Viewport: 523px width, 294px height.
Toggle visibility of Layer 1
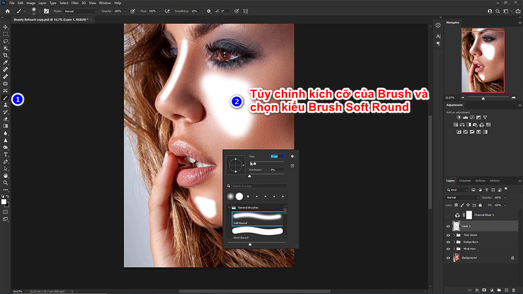tap(448, 226)
